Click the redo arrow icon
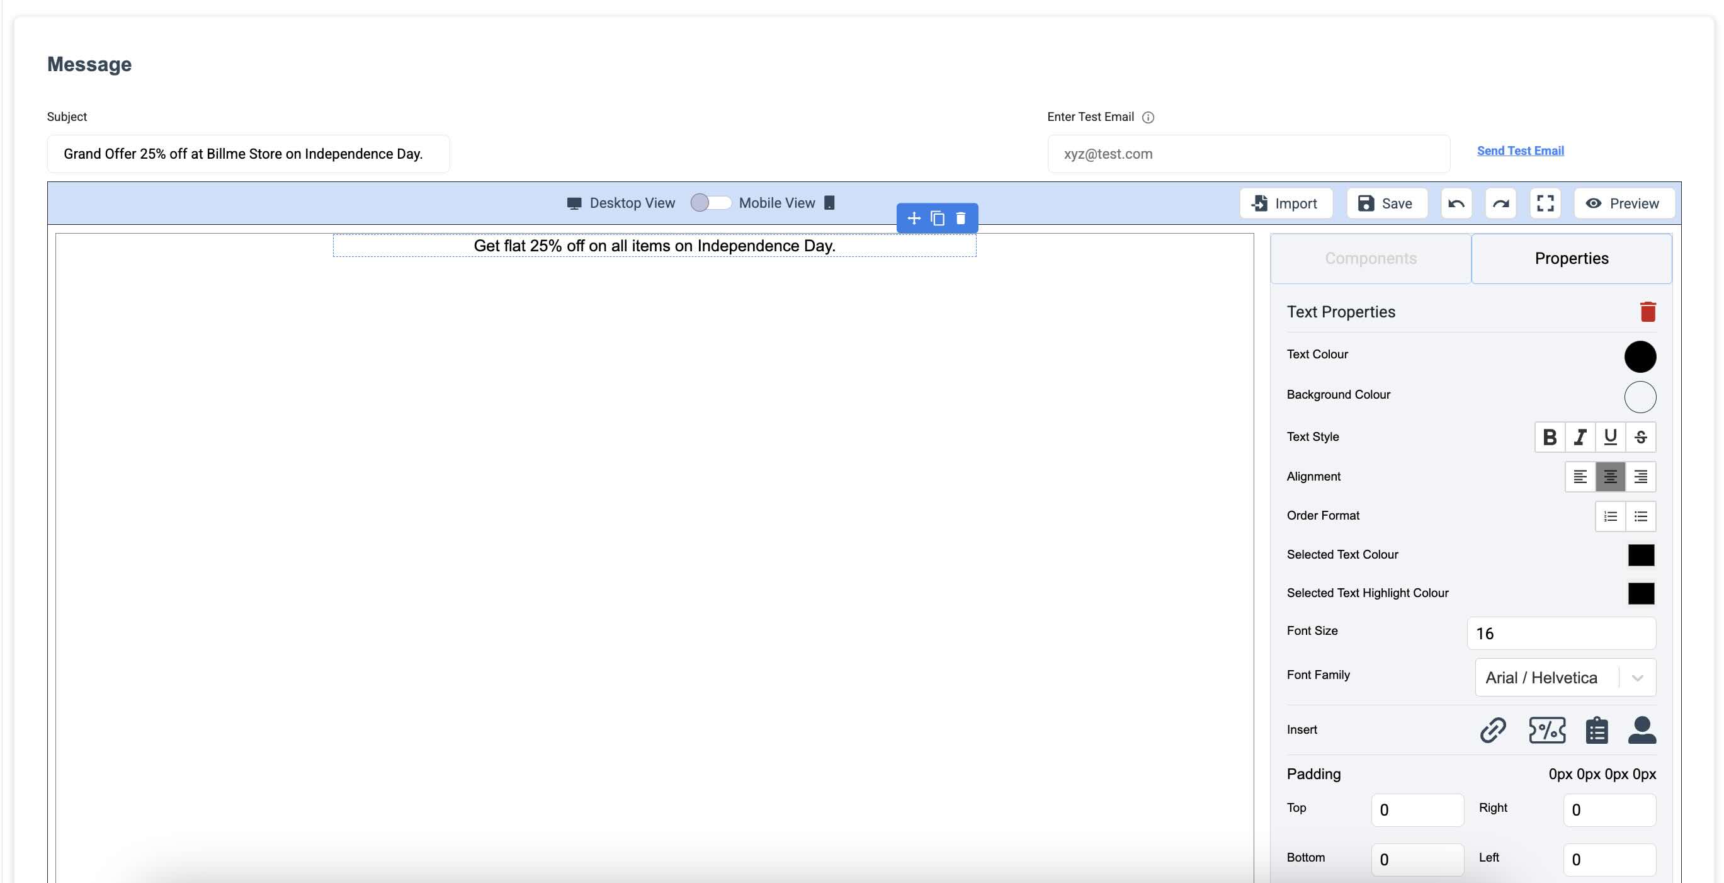1724x883 pixels. point(1500,203)
